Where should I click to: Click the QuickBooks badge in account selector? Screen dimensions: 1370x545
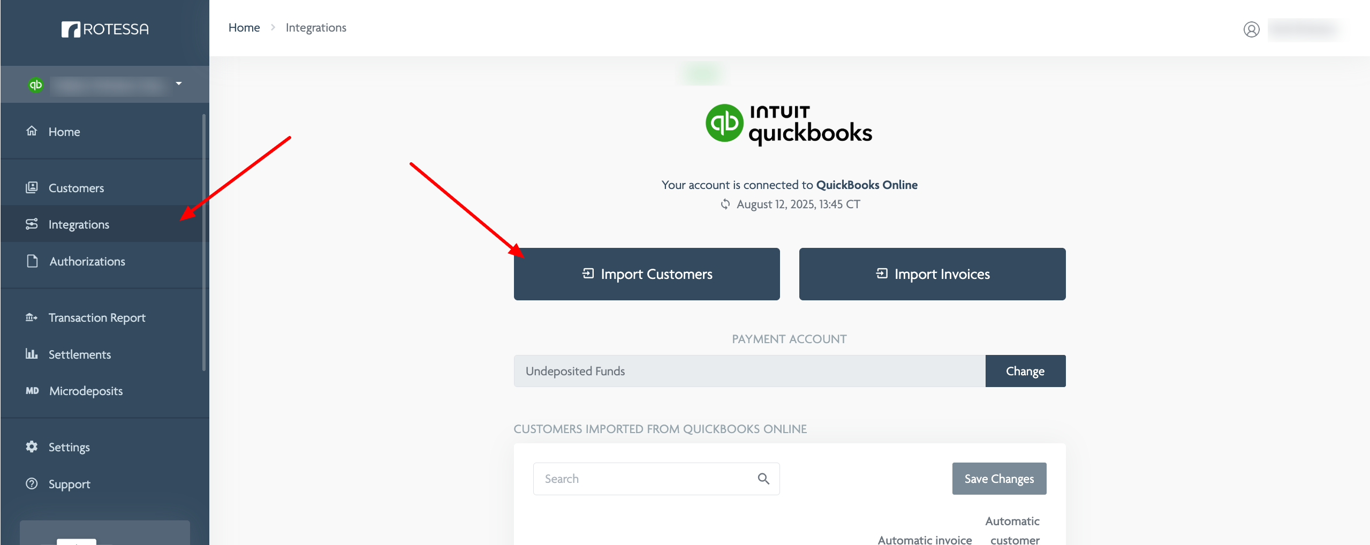click(x=36, y=85)
